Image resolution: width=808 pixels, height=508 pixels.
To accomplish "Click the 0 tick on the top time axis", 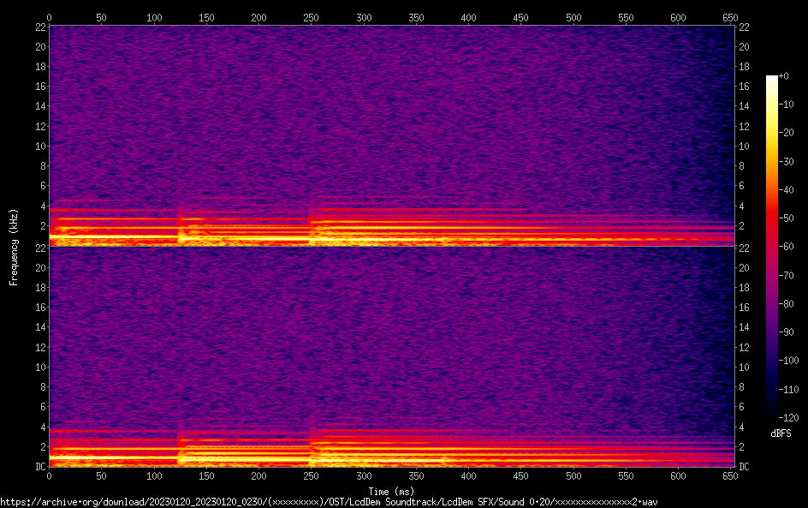I will [x=50, y=17].
